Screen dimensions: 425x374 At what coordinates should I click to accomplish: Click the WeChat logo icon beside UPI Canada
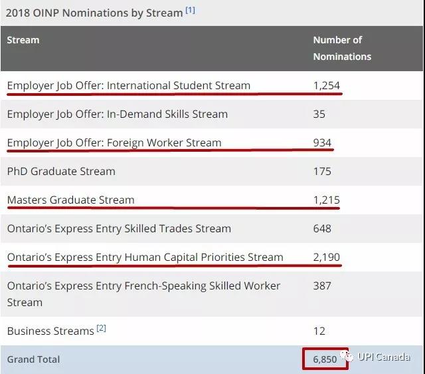pyautogui.click(x=346, y=357)
